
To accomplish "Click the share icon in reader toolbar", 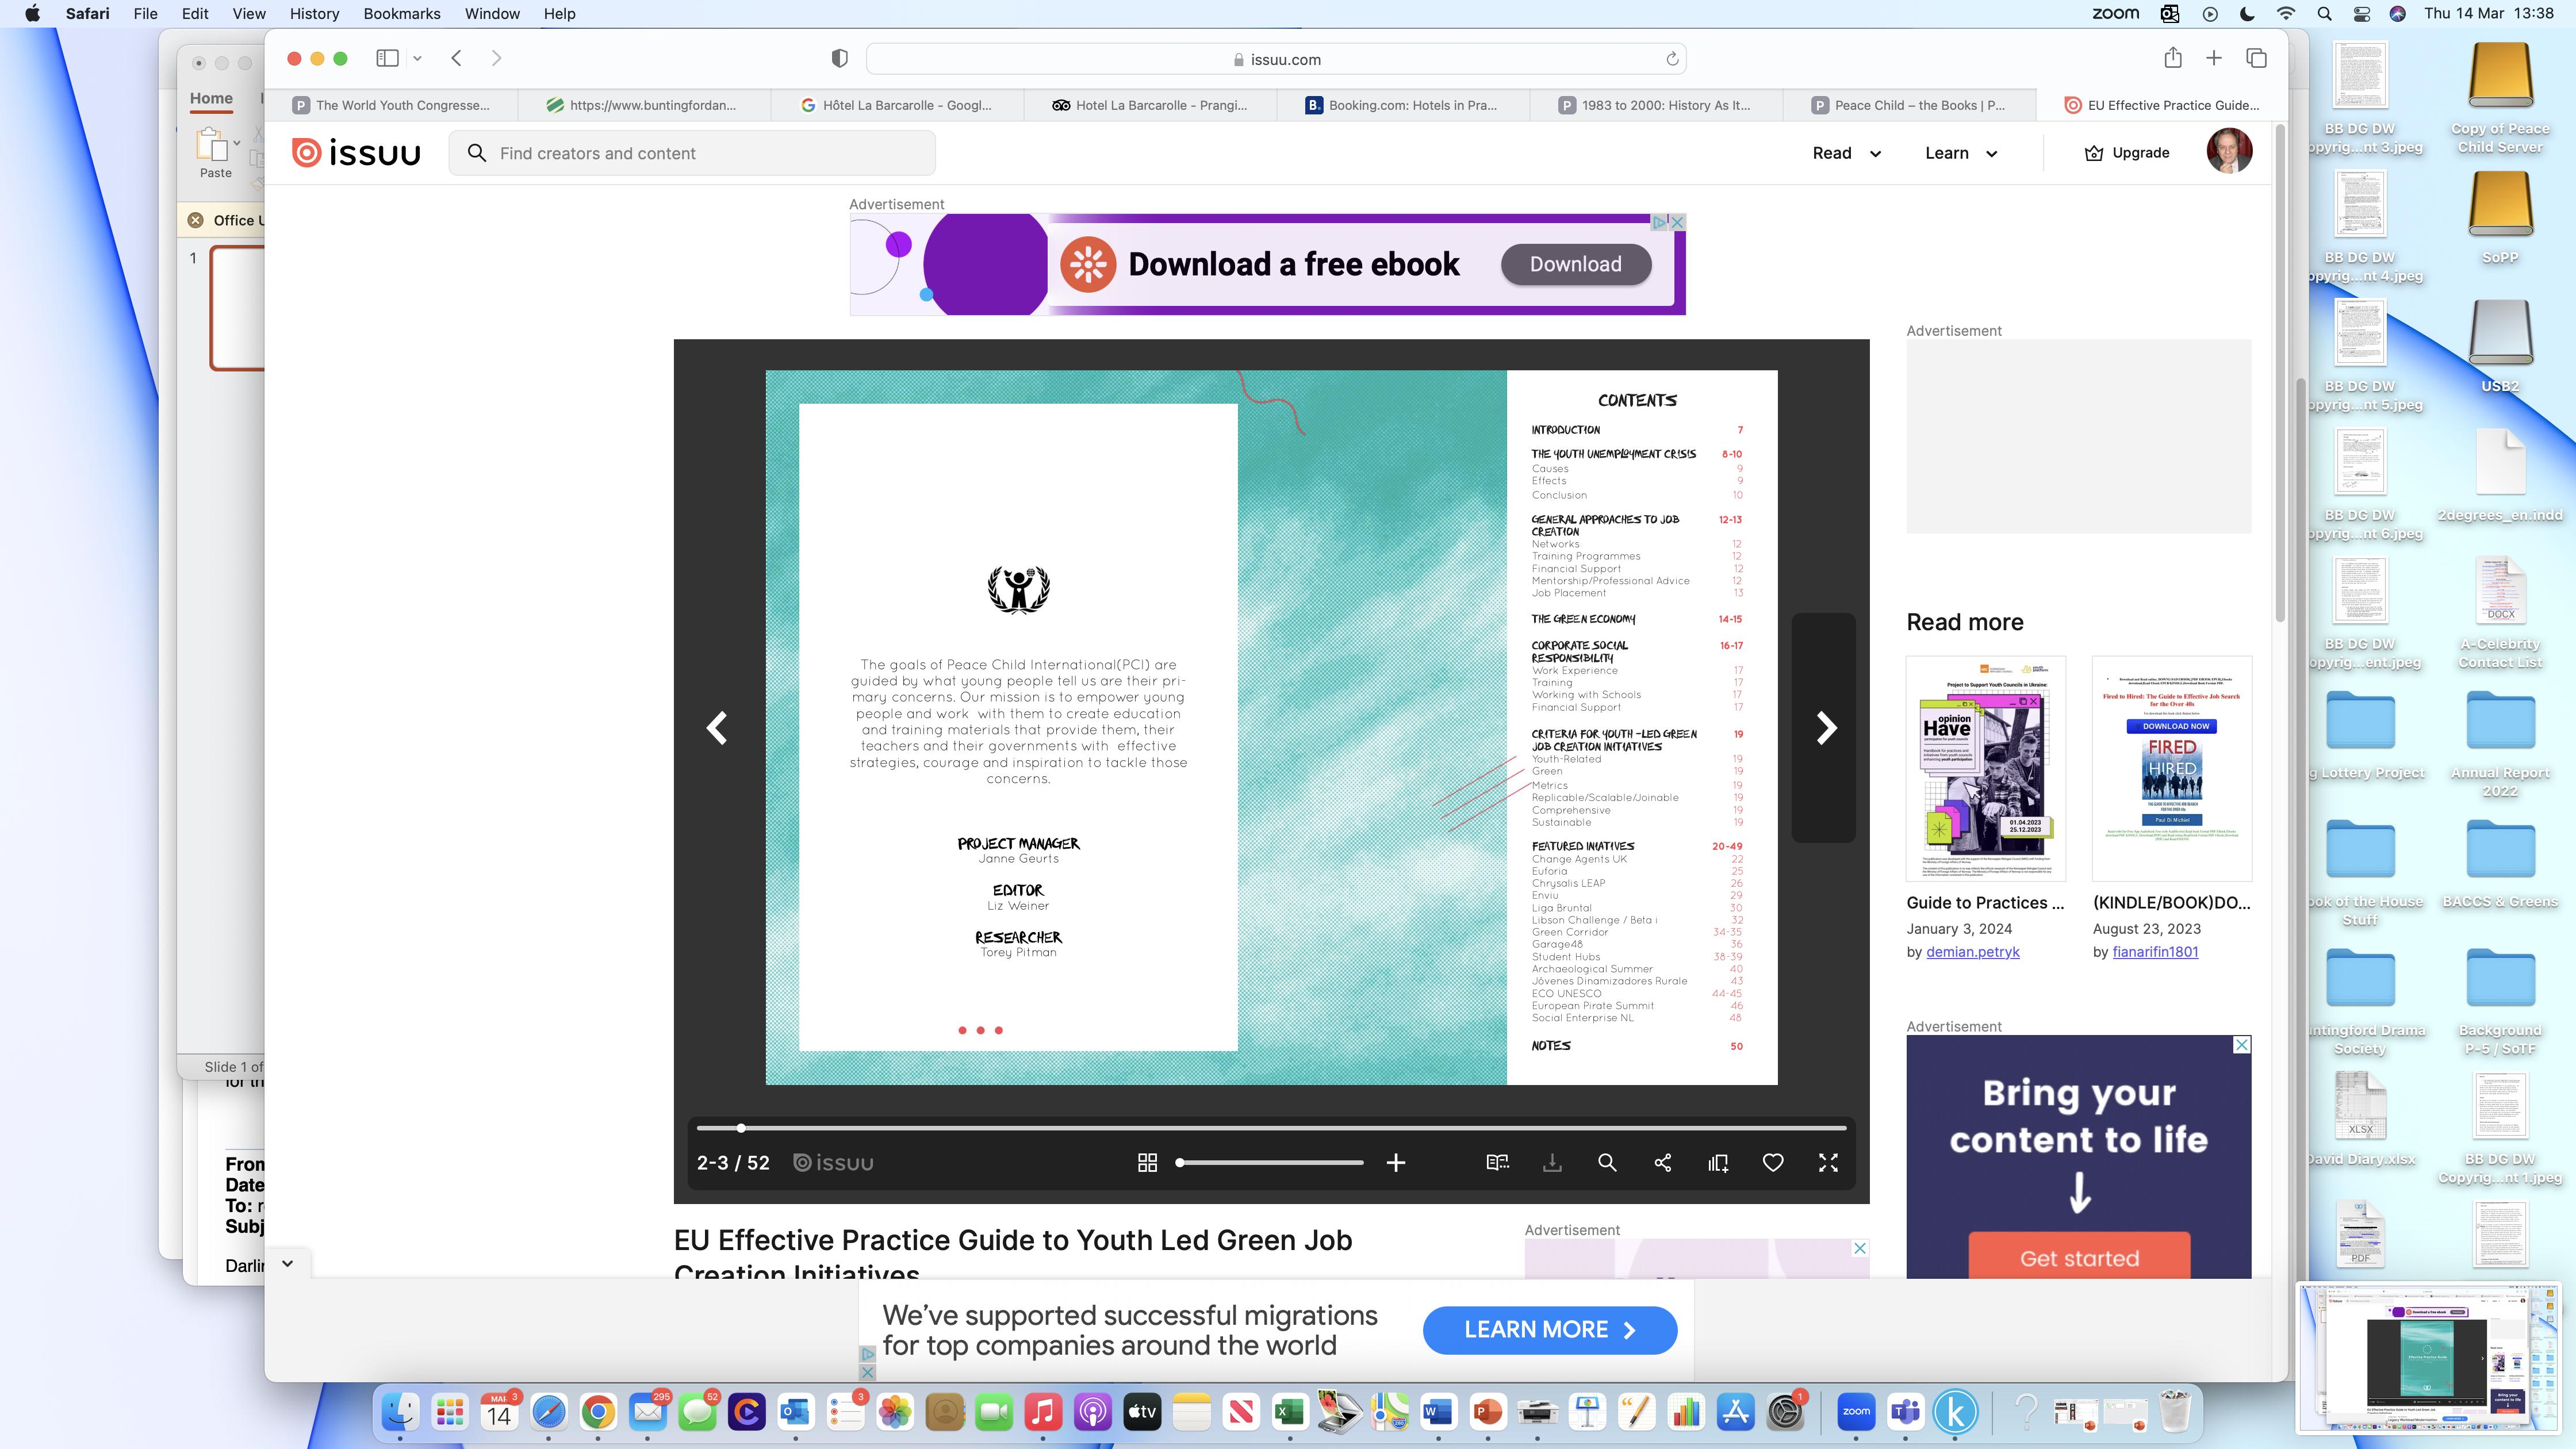I will [1663, 1162].
